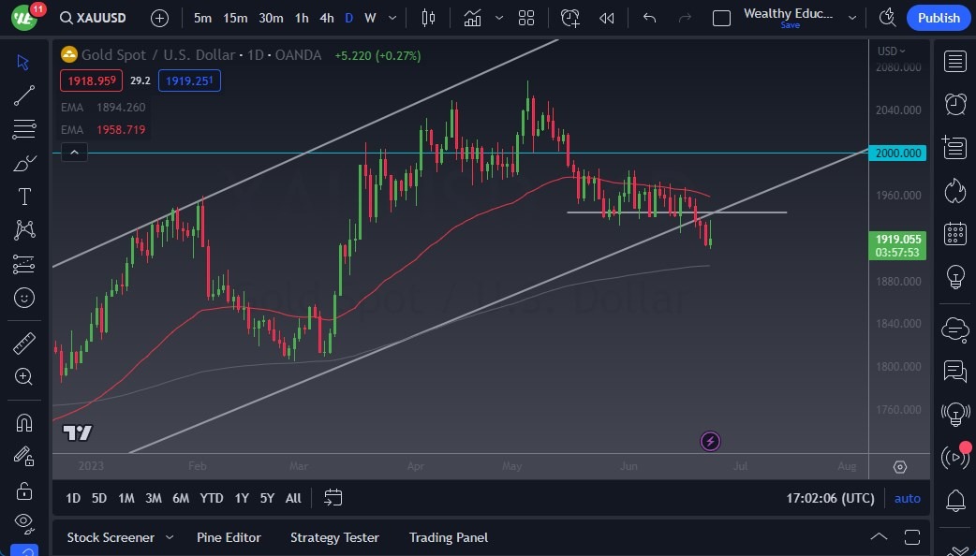Set the date range to 3M
976x556 pixels.
tap(153, 498)
